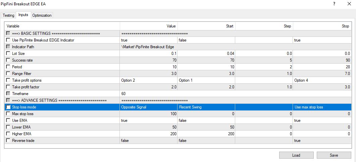Click the Stop column header

click(322, 26)
